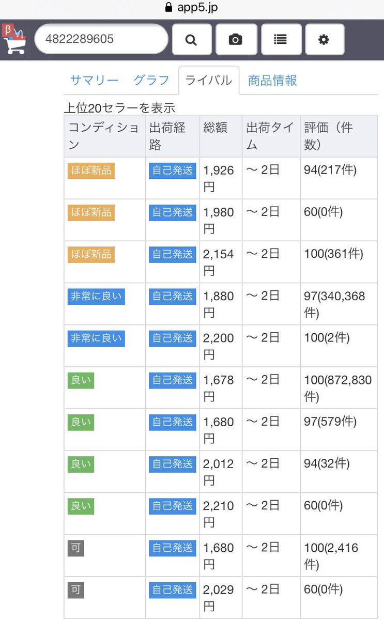Tap the 可 badge on the 2,029円 row
Viewport: 384px width, 620px height.
coord(76,590)
